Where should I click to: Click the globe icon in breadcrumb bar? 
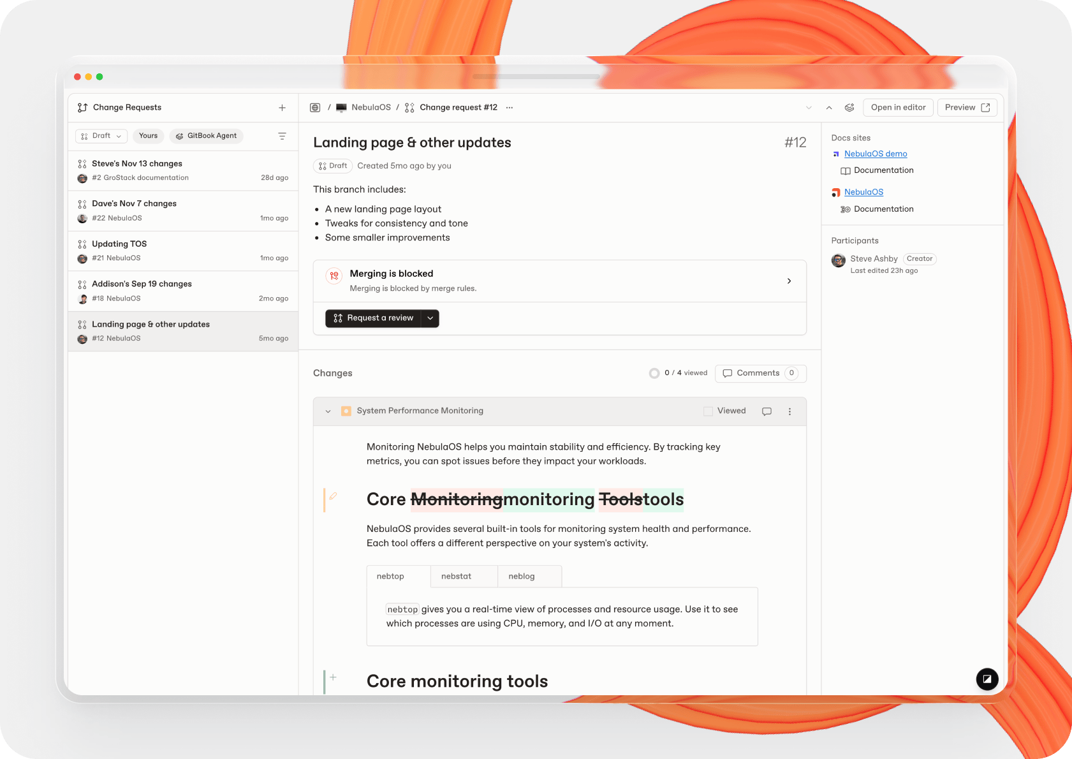[x=315, y=108]
